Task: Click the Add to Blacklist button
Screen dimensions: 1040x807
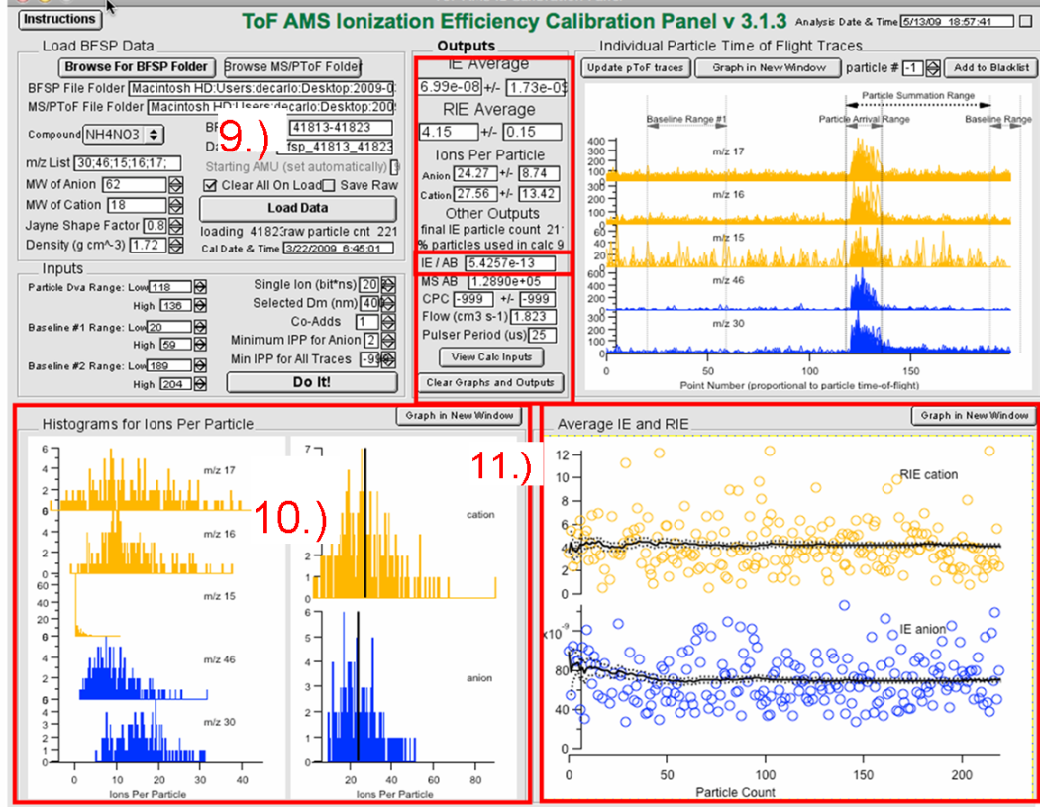Action: (x=991, y=68)
